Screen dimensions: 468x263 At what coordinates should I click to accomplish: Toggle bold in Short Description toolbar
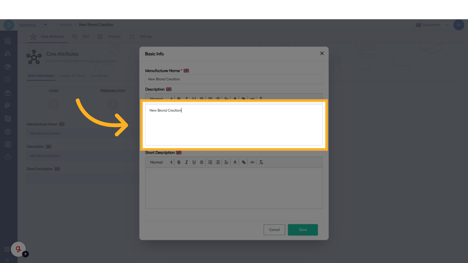179,162
